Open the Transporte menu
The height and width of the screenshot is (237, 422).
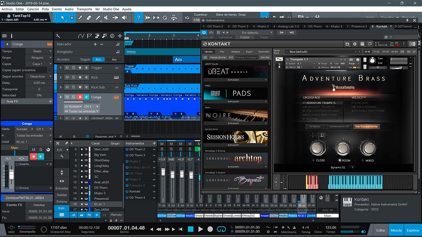click(84, 9)
